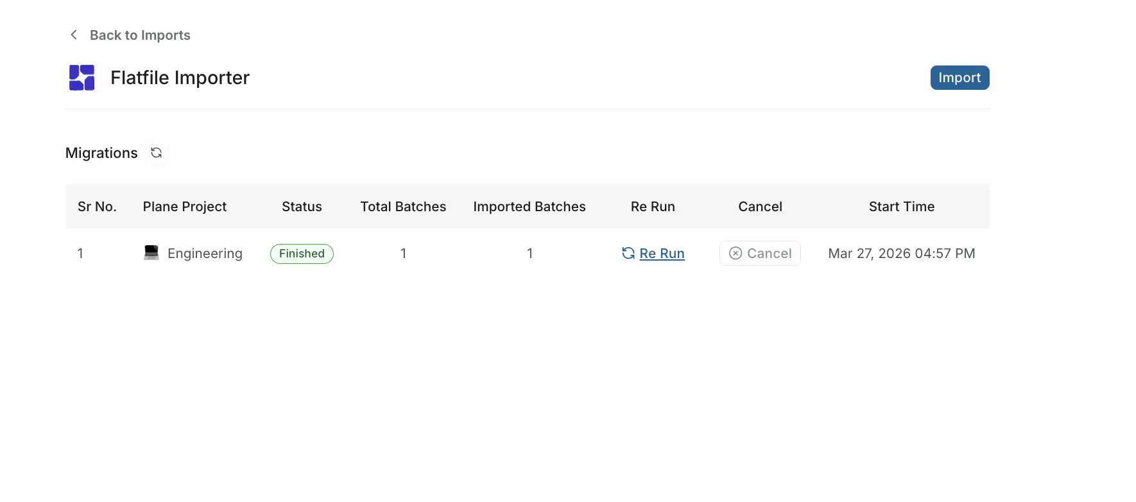Click the Flatfile Importer title
This screenshot has width=1136, height=502.
180,78
